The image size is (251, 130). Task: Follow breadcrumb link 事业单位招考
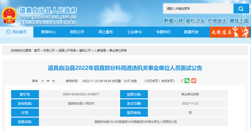[x=118, y=50]
